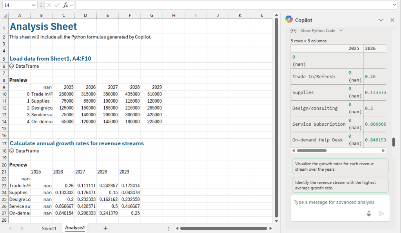
Task: Click the 5 rows × 5 columns label
Action: pos(308,41)
